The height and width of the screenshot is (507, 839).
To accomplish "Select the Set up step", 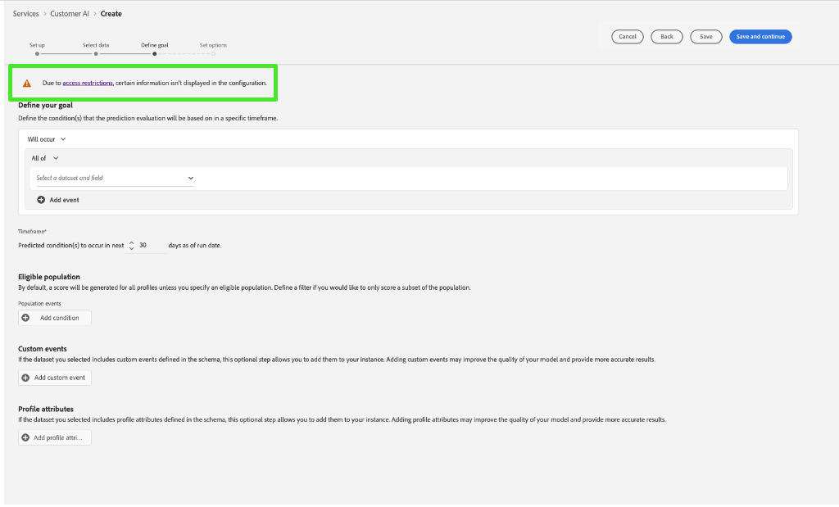I will coord(37,48).
